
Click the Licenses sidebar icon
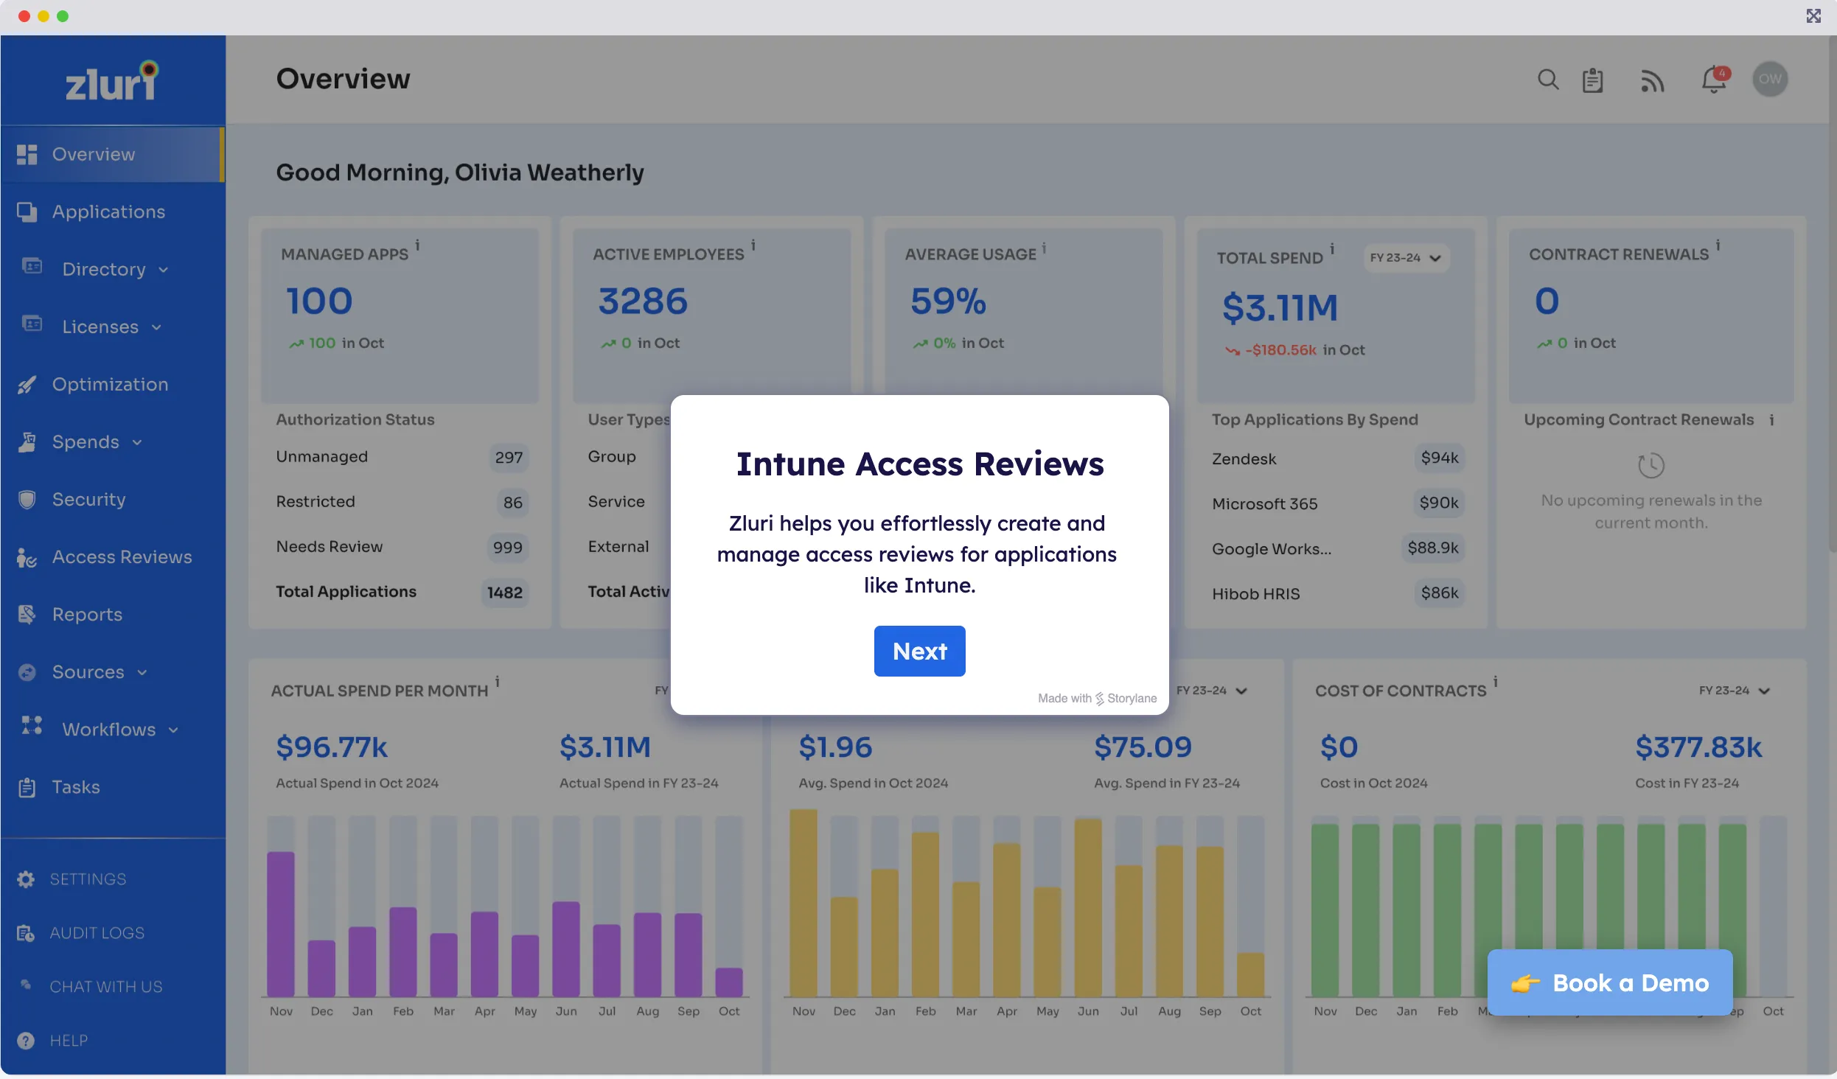(32, 324)
